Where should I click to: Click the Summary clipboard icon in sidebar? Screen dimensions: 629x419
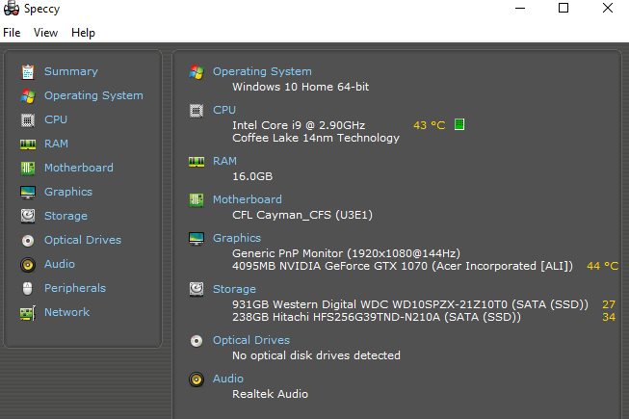click(x=28, y=71)
